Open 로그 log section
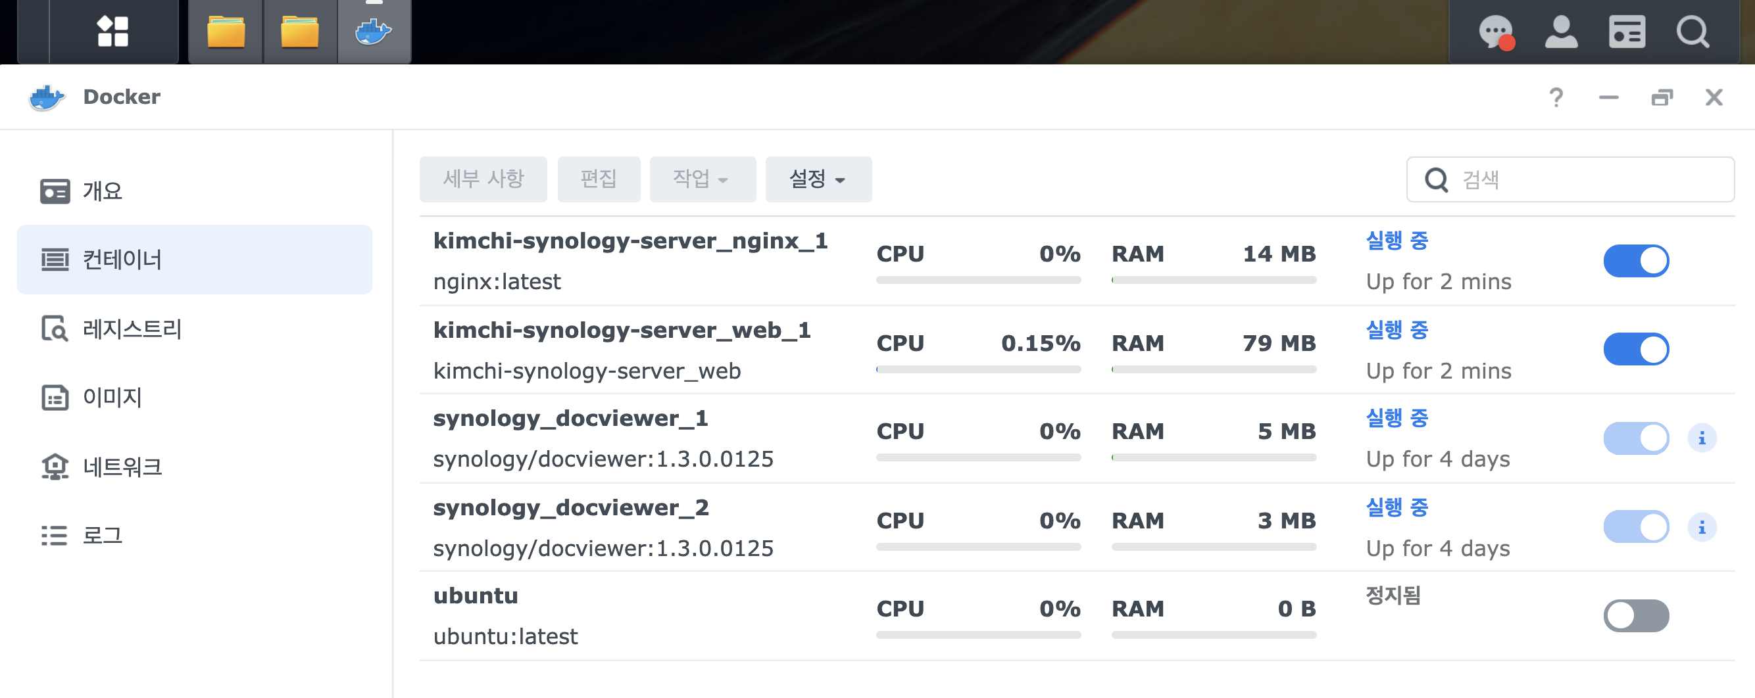Screen dimensions: 1755x698 [x=194, y=536]
